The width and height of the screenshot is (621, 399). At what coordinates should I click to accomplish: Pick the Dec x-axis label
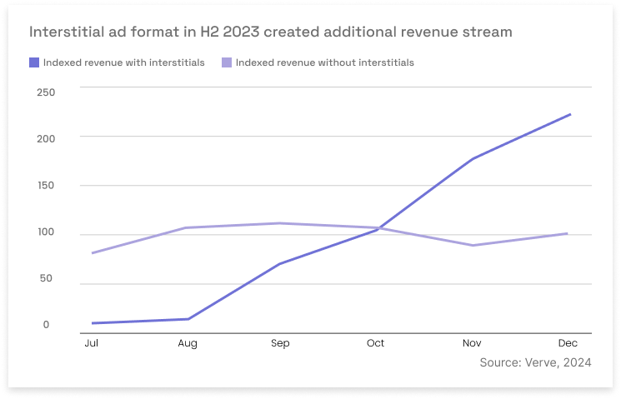(x=568, y=343)
